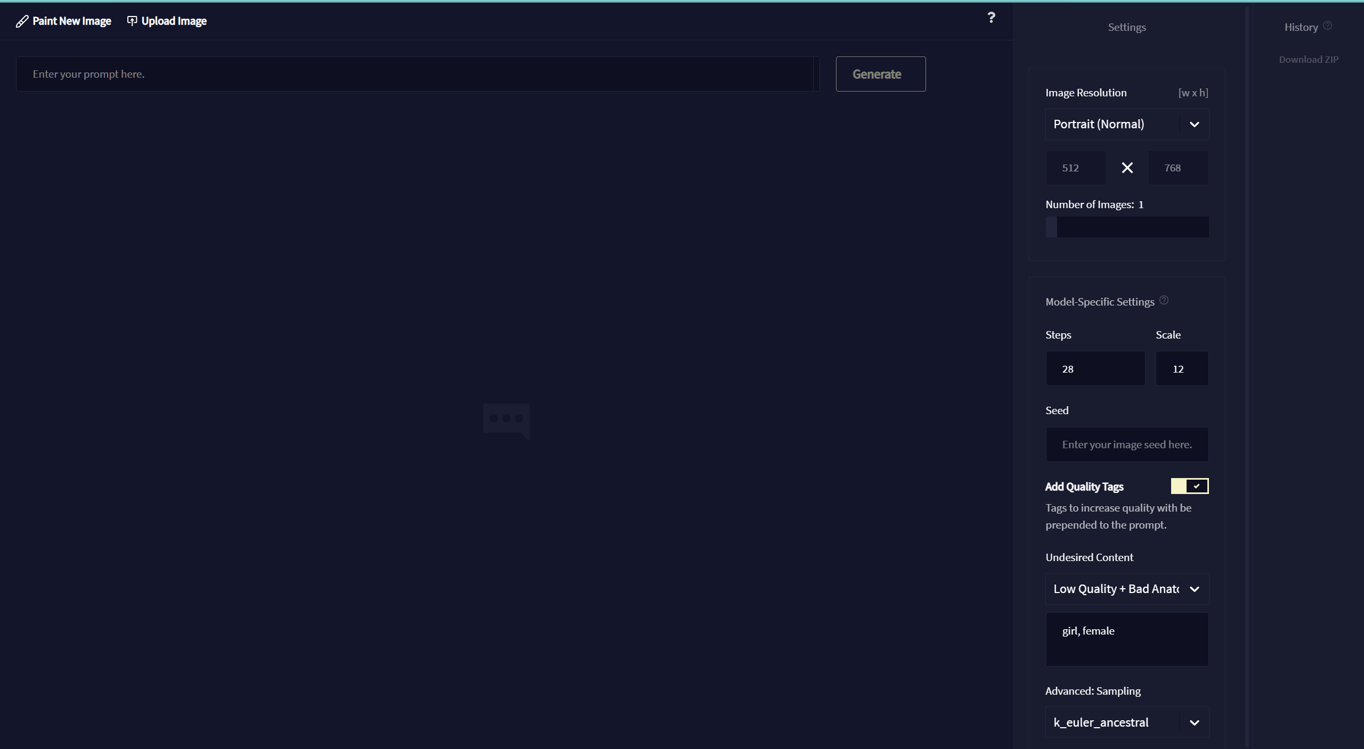
Task: Open the k_euler_ancestral sampling dropdown
Action: 1127,722
